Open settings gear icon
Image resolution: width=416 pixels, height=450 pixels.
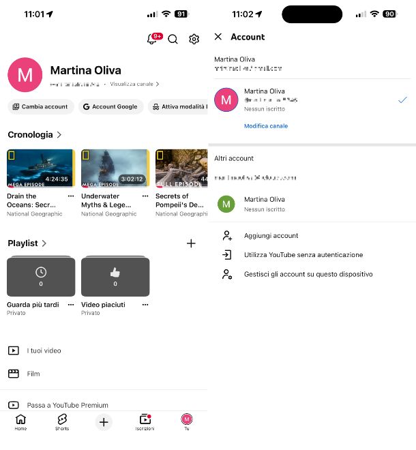[194, 39]
